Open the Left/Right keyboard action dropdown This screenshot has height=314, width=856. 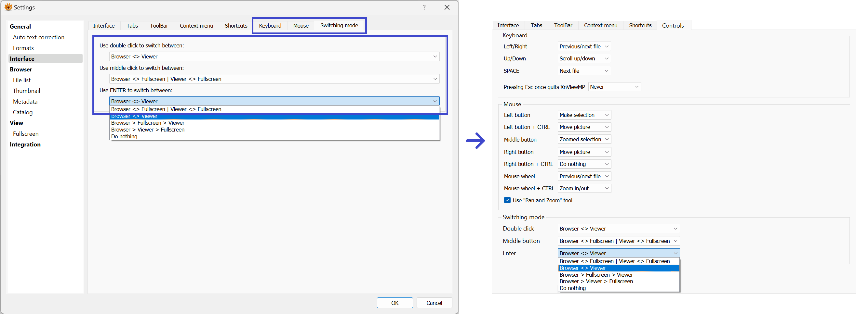coord(584,46)
